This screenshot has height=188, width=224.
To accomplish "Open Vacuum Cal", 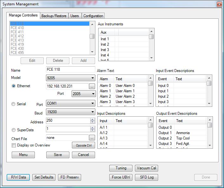I will pos(146,168).
